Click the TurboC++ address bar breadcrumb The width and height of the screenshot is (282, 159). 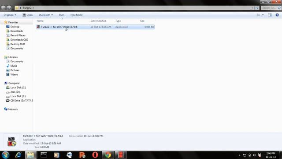pos(28,8)
